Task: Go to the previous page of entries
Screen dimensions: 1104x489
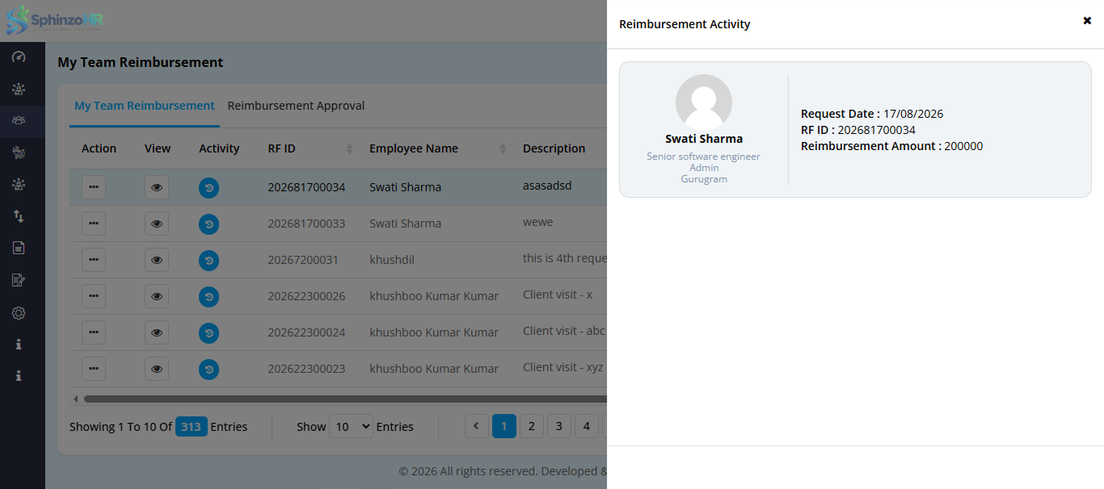Action: point(477,426)
